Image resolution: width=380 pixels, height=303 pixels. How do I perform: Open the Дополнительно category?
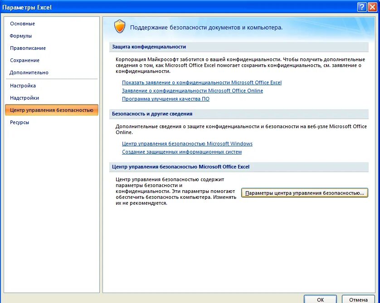(29, 72)
